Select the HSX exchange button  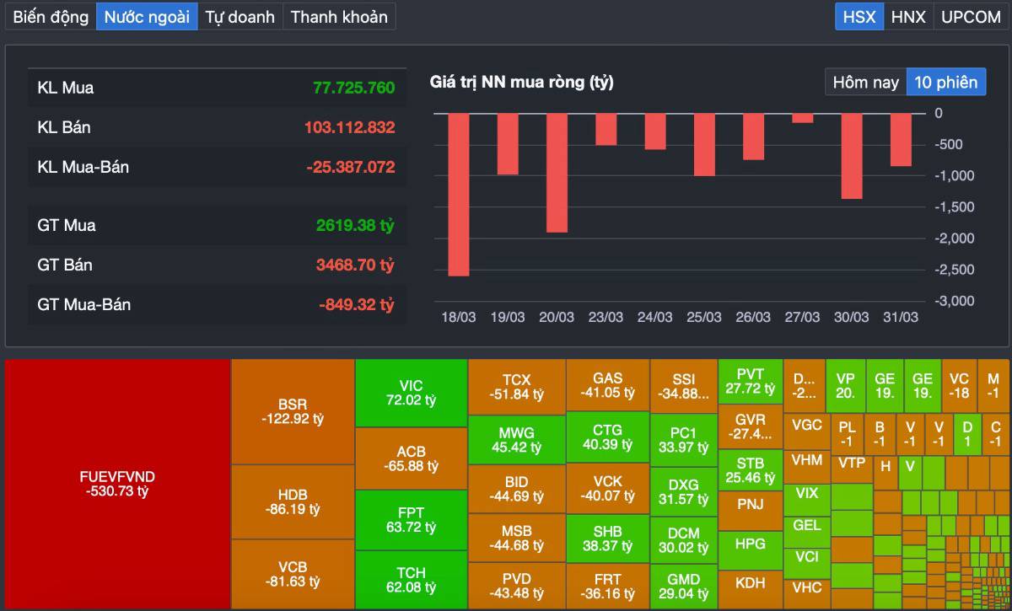click(x=859, y=16)
